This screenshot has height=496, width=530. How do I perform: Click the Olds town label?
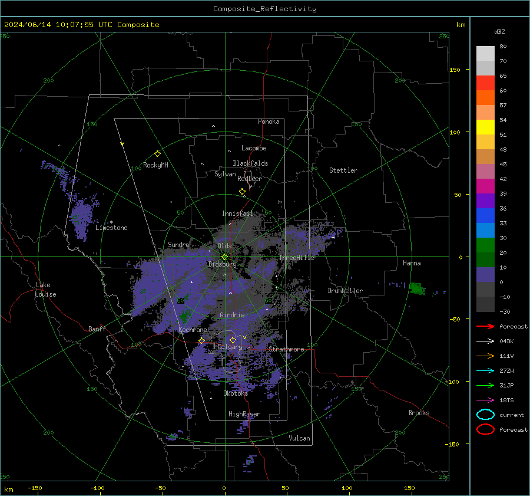(x=224, y=246)
